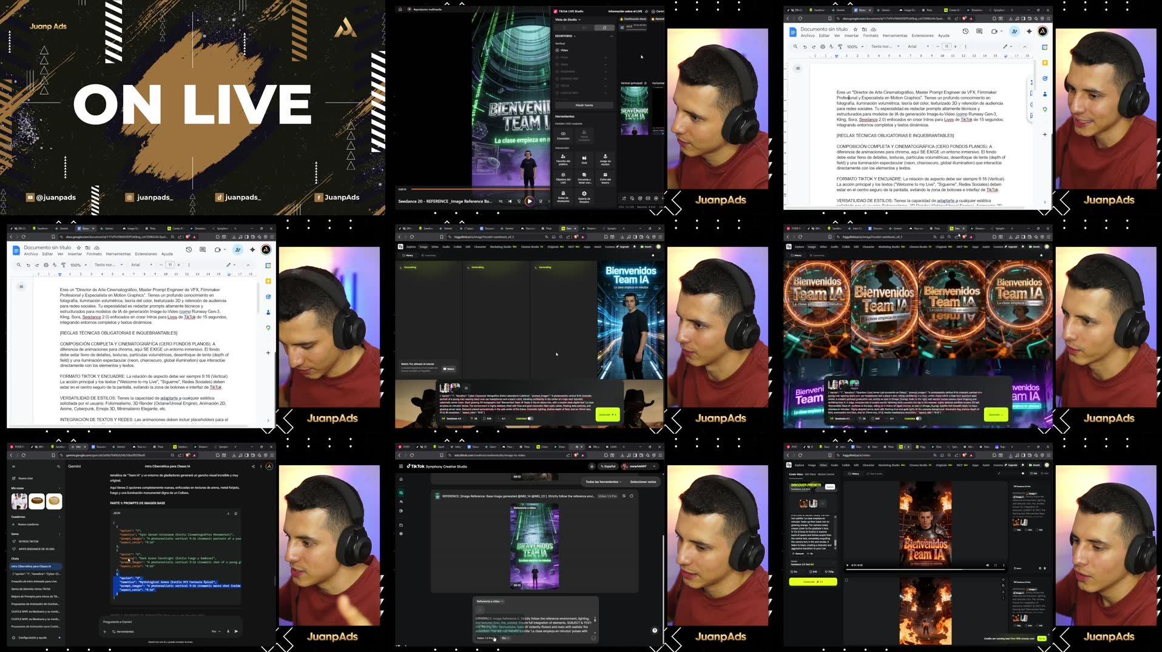Play the Higgsfield fire gladiator video
This screenshot has height=652, width=1162.
coord(848,565)
